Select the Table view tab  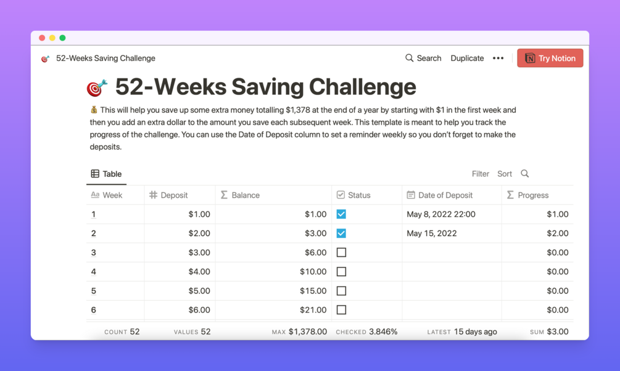coord(106,174)
